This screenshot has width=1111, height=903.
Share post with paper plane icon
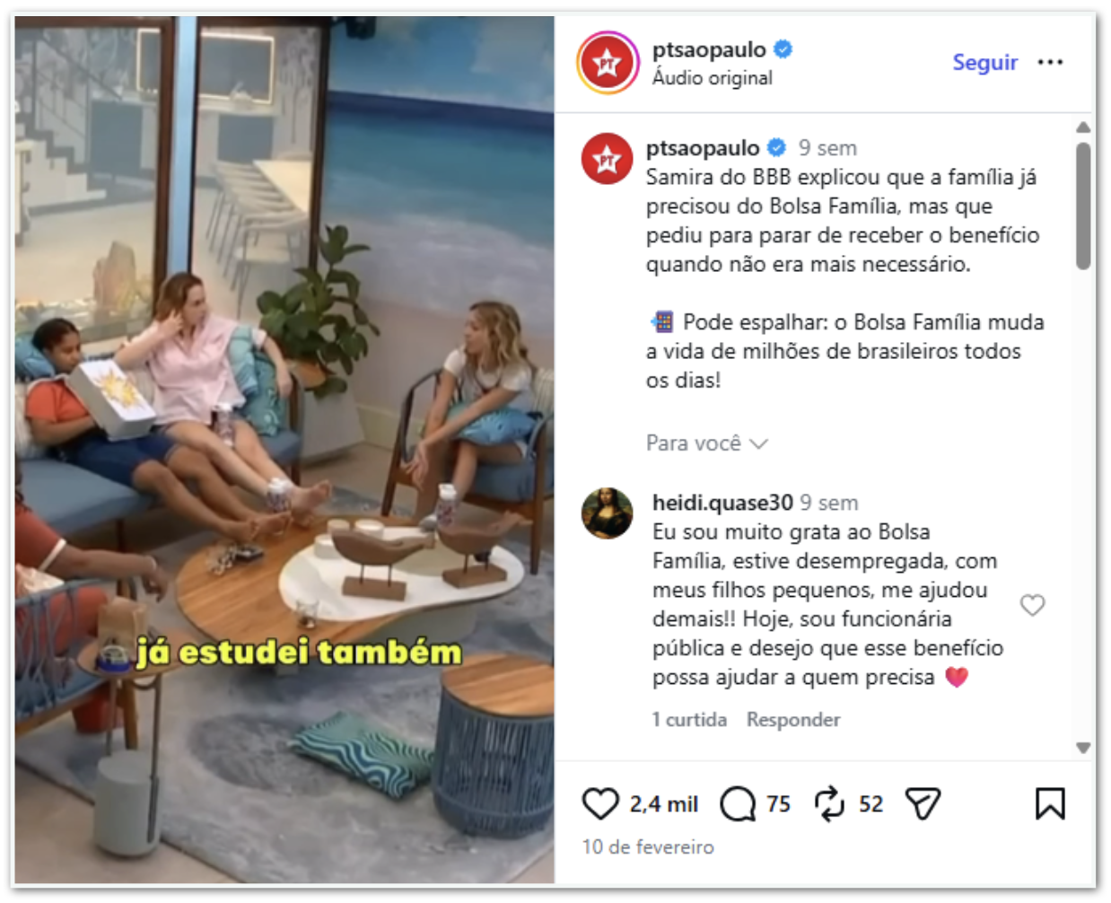coord(923,803)
